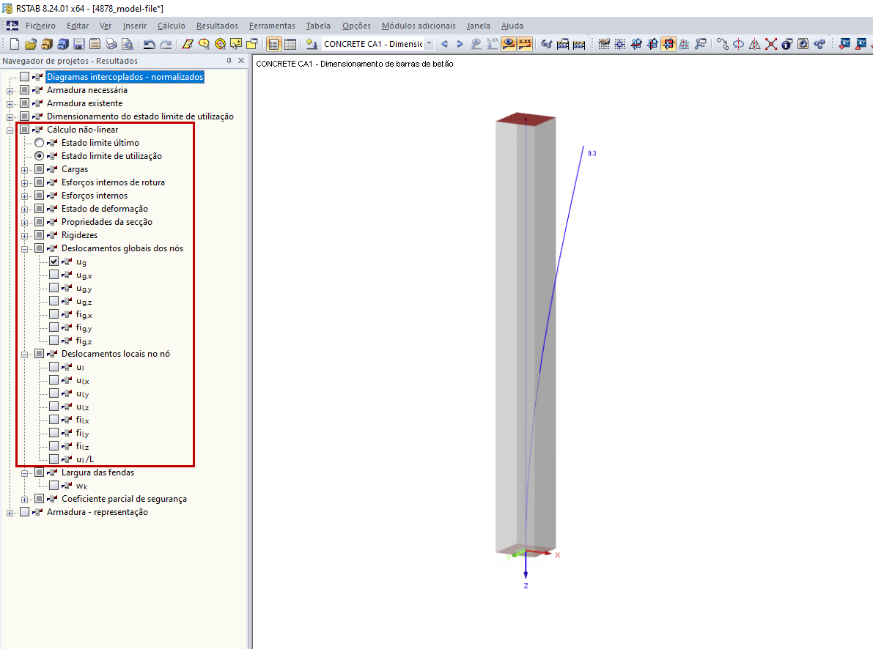Expand the Esforços internos de rotura node

[24, 183]
